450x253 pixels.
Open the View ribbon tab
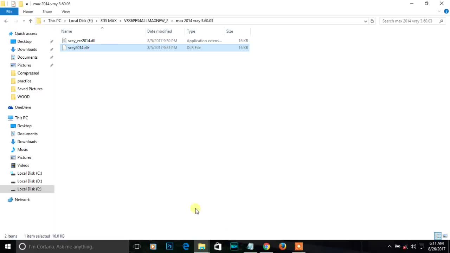click(x=66, y=12)
